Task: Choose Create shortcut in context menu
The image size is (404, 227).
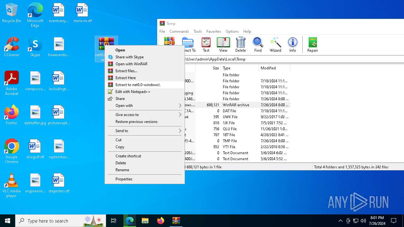Action: pyautogui.click(x=145, y=156)
